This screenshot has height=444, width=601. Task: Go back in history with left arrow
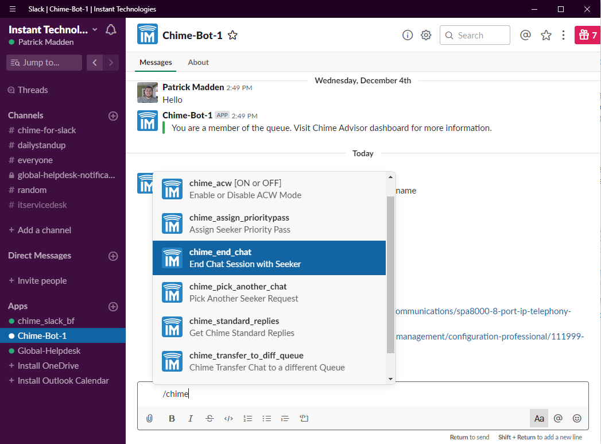pyautogui.click(x=95, y=63)
